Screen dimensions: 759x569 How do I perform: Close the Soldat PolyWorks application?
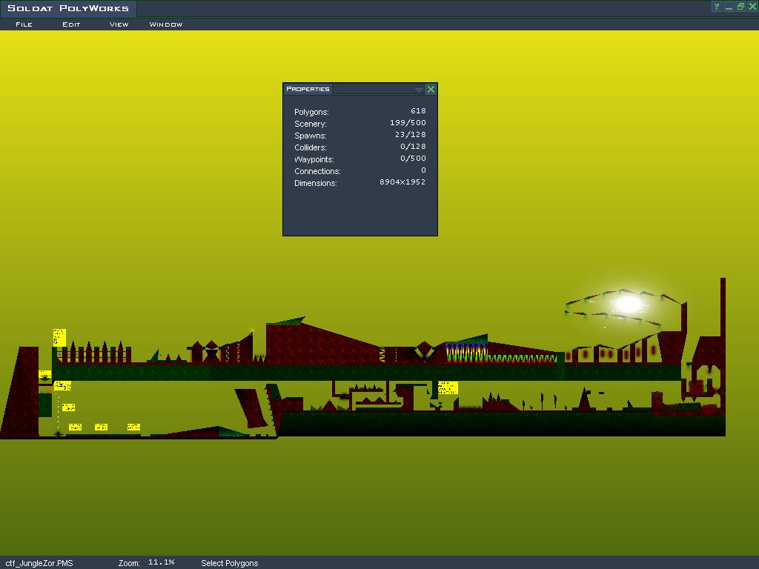tap(751, 7)
